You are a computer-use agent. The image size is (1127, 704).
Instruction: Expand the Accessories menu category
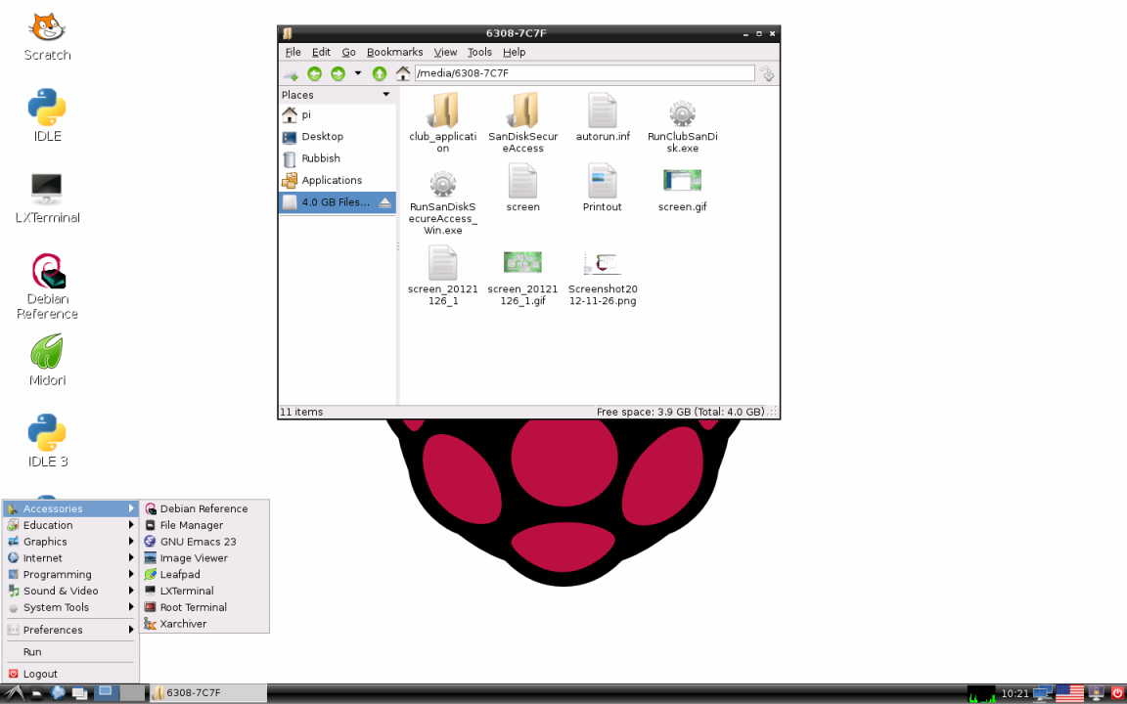pos(70,508)
